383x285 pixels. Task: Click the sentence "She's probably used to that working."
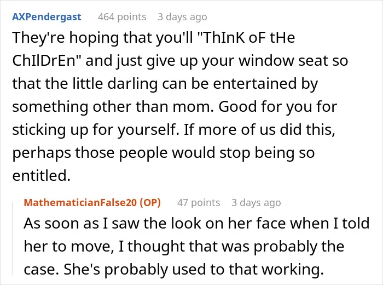(x=194, y=269)
